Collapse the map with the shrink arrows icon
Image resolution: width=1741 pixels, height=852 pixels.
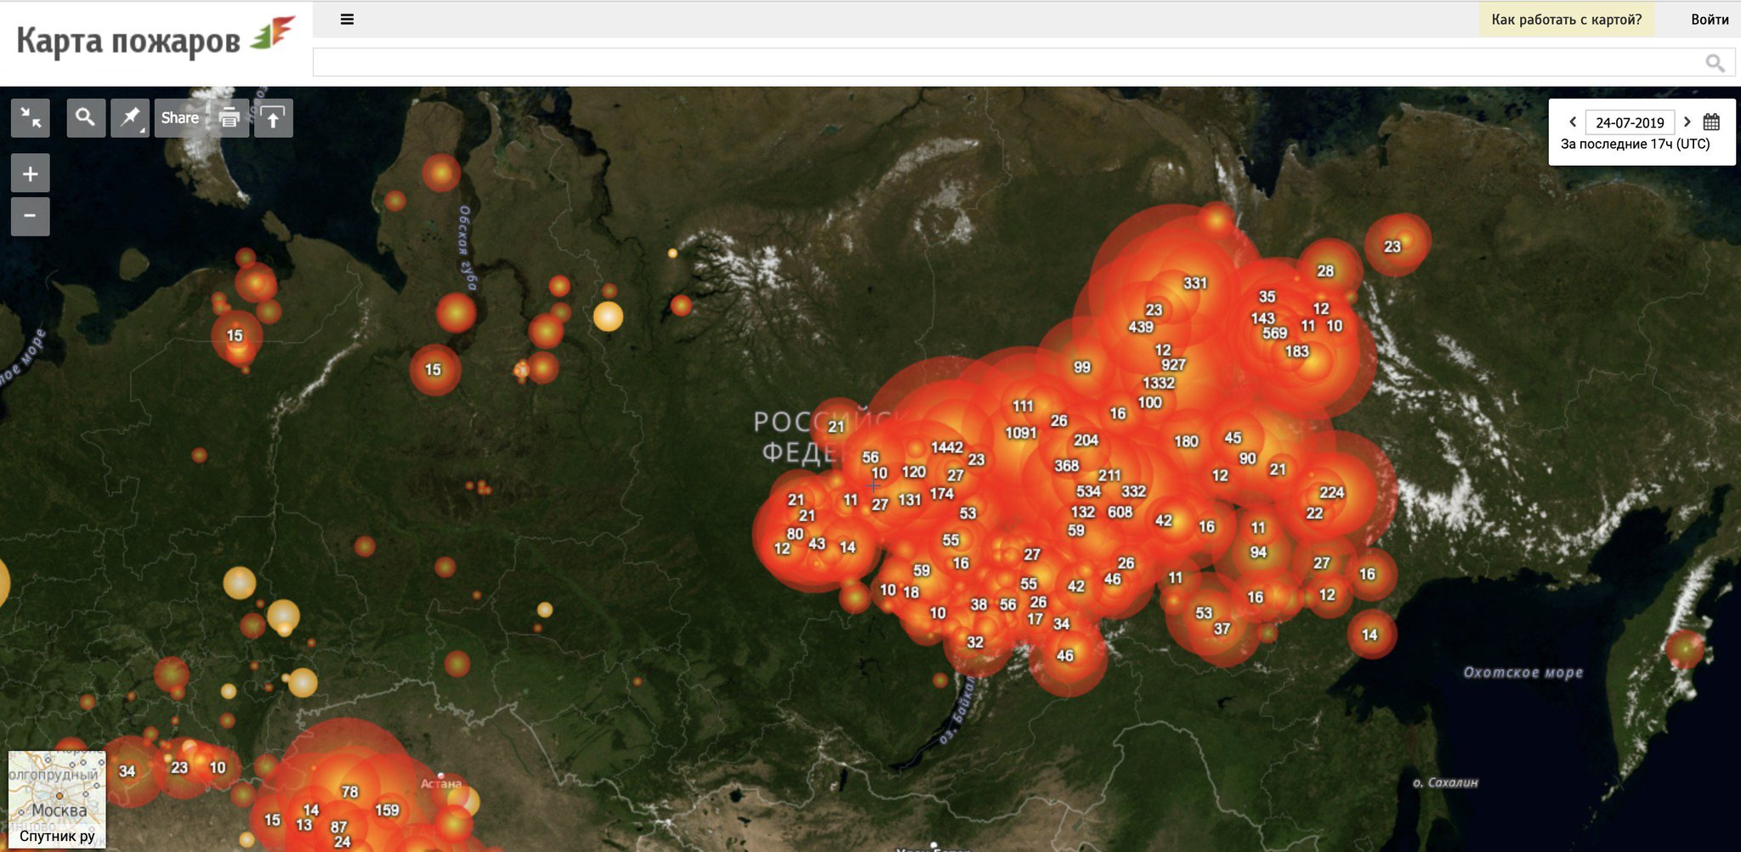pyautogui.click(x=31, y=117)
